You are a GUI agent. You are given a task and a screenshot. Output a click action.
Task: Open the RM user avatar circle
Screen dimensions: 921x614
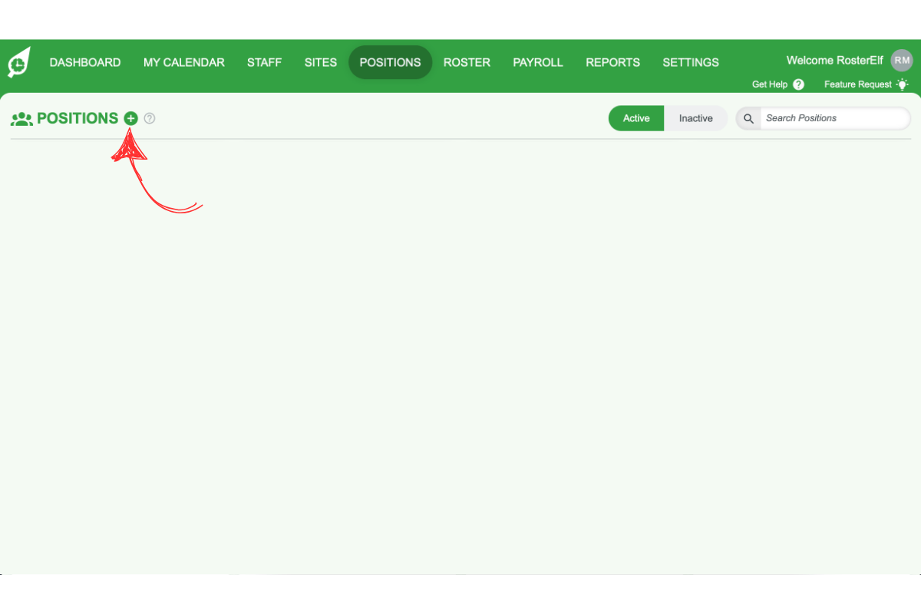point(901,60)
